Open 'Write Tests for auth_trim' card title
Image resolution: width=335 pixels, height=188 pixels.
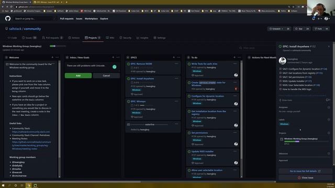pos(204,64)
